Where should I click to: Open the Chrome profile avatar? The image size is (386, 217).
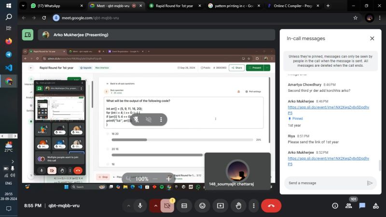(369, 18)
